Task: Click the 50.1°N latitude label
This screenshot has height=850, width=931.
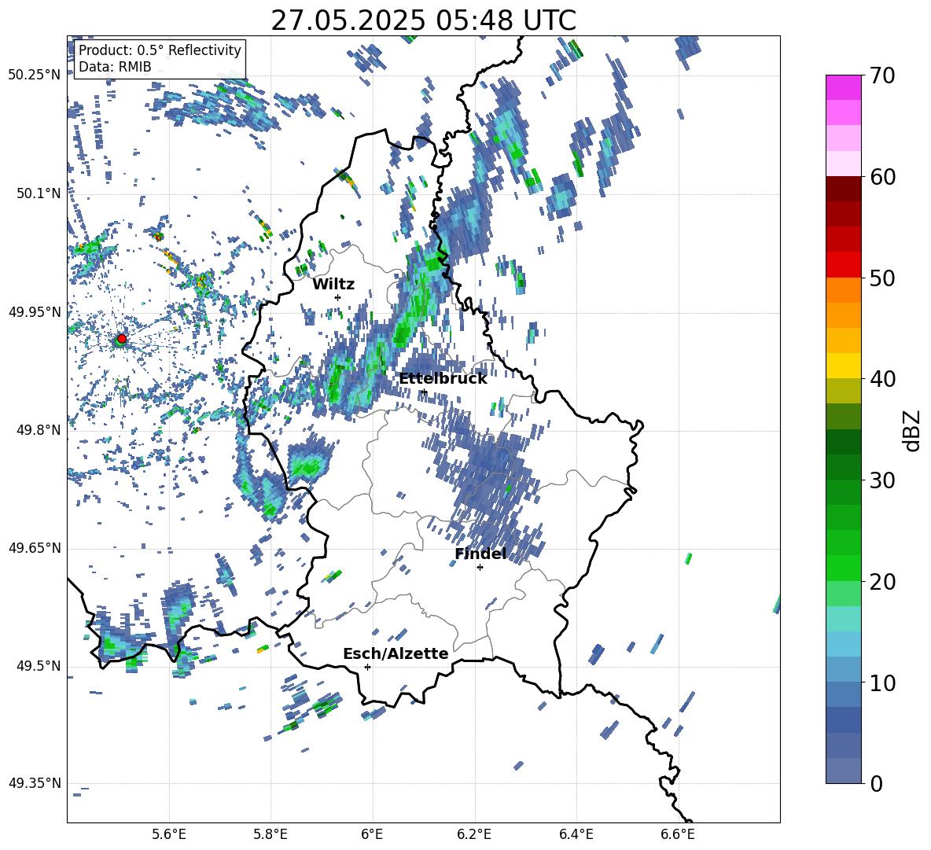Action: [39, 193]
